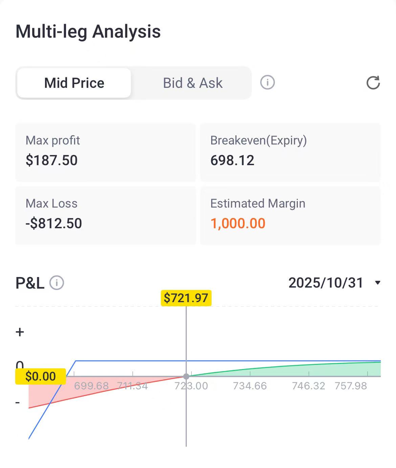396x468 pixels.
Task: Click the refresh icon
Action: (x=373, y=83)
